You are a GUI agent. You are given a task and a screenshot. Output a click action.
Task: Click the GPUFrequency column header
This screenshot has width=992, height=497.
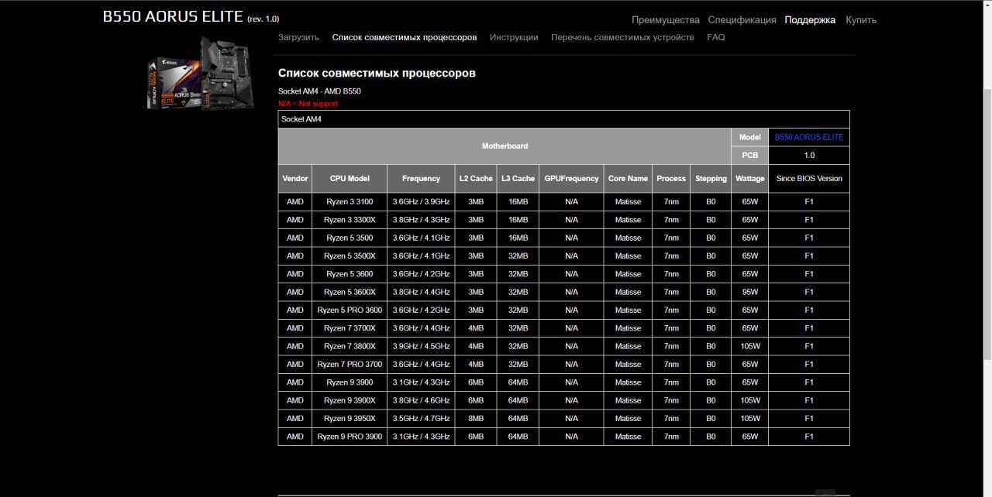(x=571, y=178)
